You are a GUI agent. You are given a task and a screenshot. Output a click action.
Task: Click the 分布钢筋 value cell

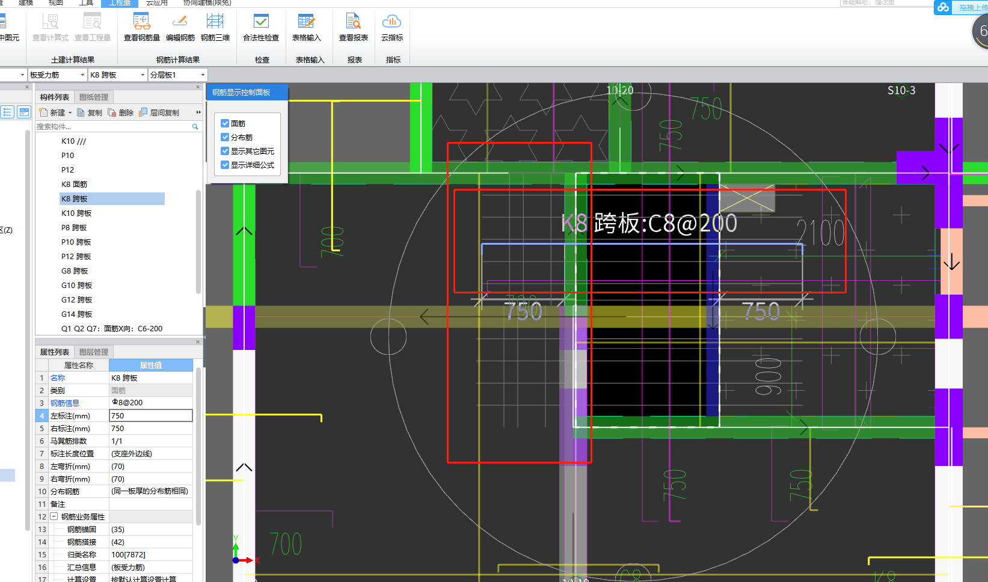pyautogui.click(x=151, y=491)
